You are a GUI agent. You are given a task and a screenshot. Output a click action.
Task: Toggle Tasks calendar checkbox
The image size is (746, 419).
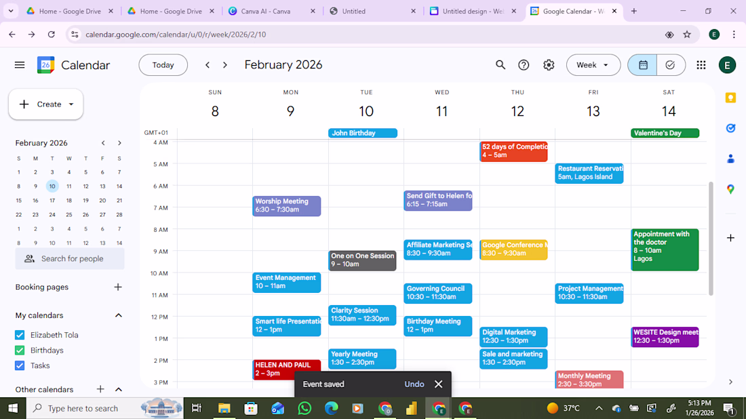point(20,365)
